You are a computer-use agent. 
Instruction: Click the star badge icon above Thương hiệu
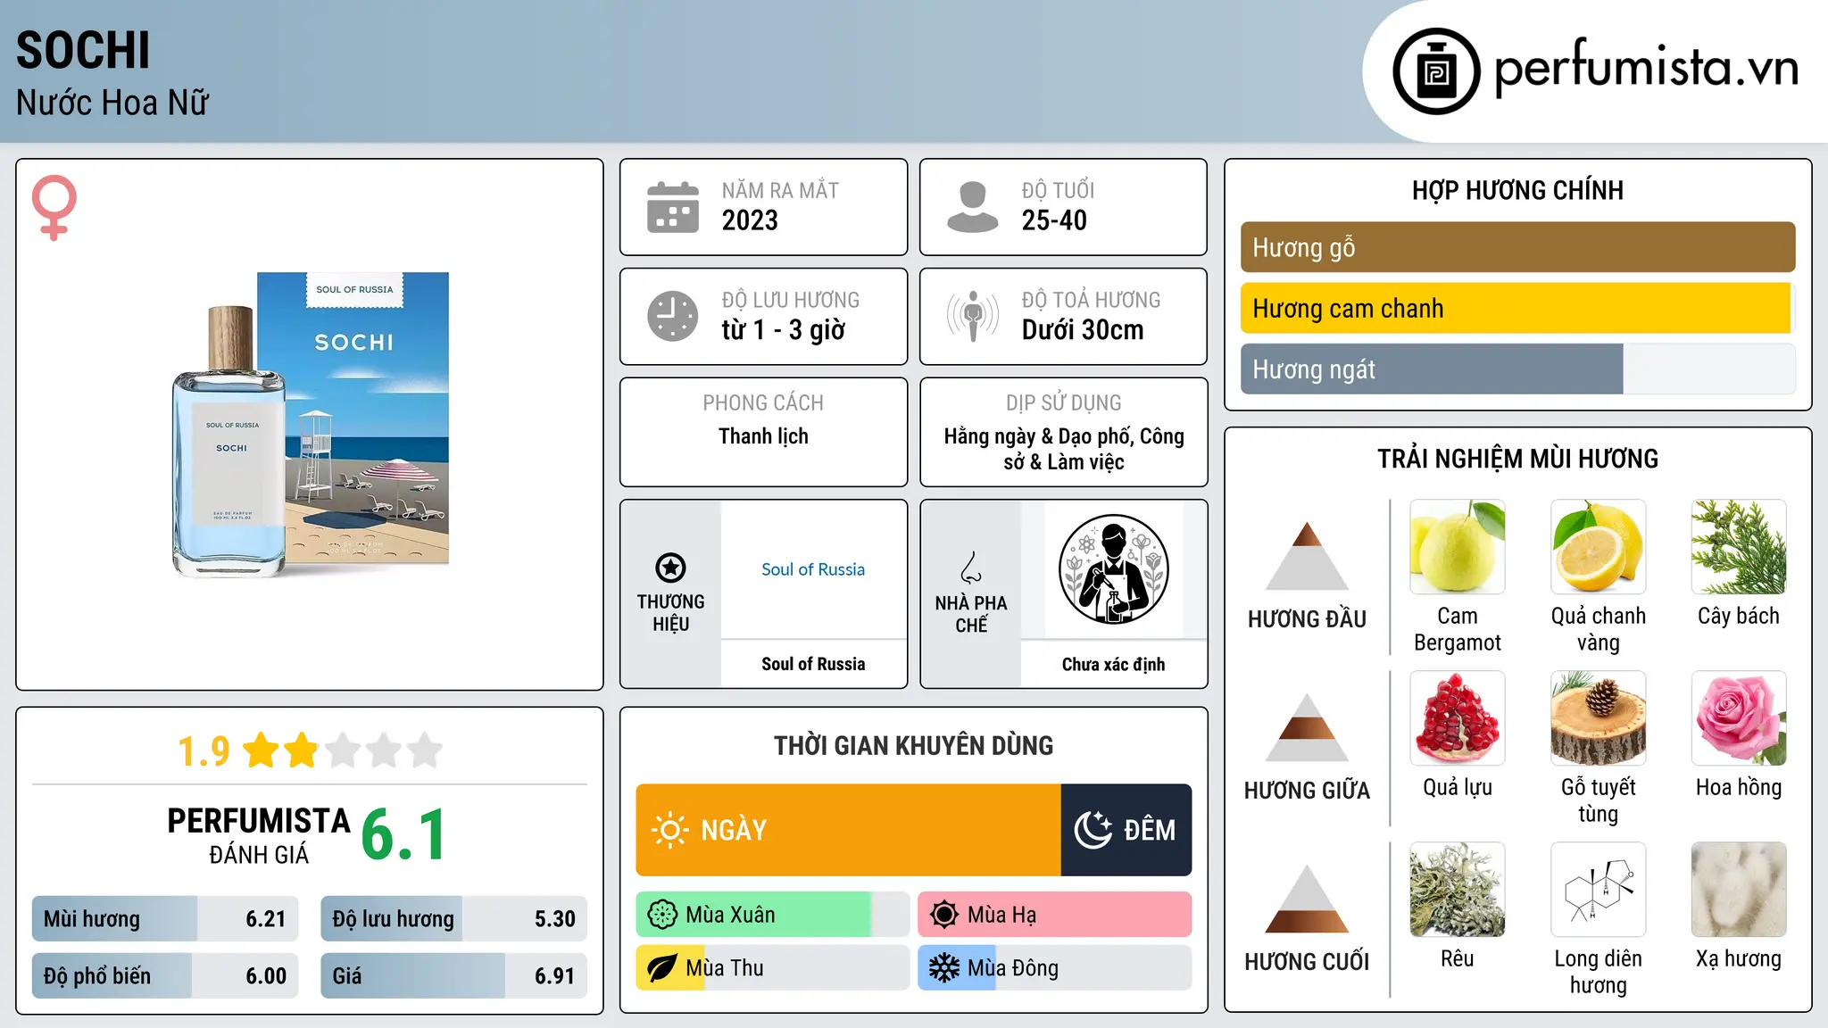(670, 568)
